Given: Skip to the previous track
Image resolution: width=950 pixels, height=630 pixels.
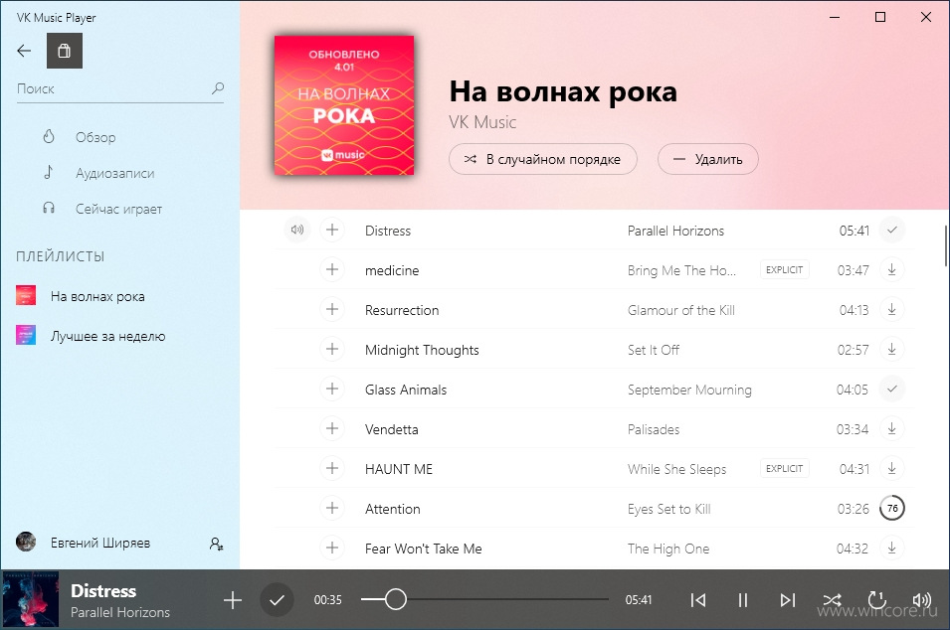Looking at the screenshot, I should click(x=698, y=600).
